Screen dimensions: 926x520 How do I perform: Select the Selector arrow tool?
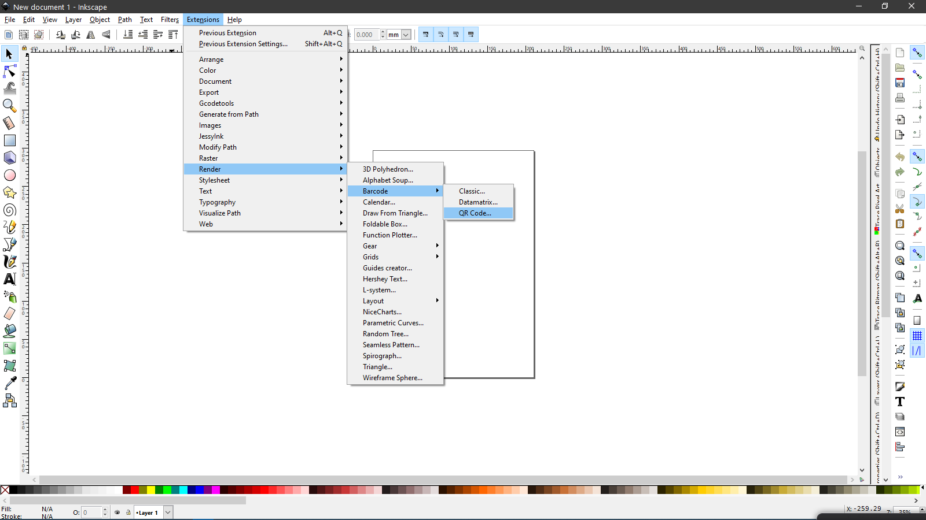coord(9,54)
